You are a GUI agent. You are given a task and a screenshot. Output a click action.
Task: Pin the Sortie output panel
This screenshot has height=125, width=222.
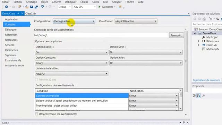[x=184, y=123]
